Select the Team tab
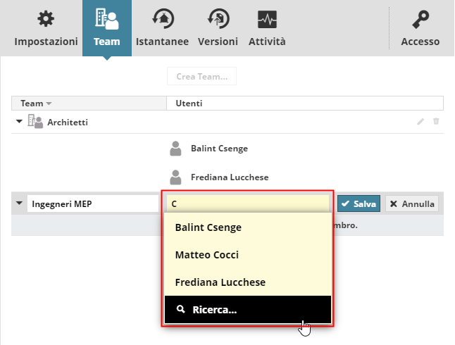Screen dimensions: 455x345 click(x=106, y=28)
